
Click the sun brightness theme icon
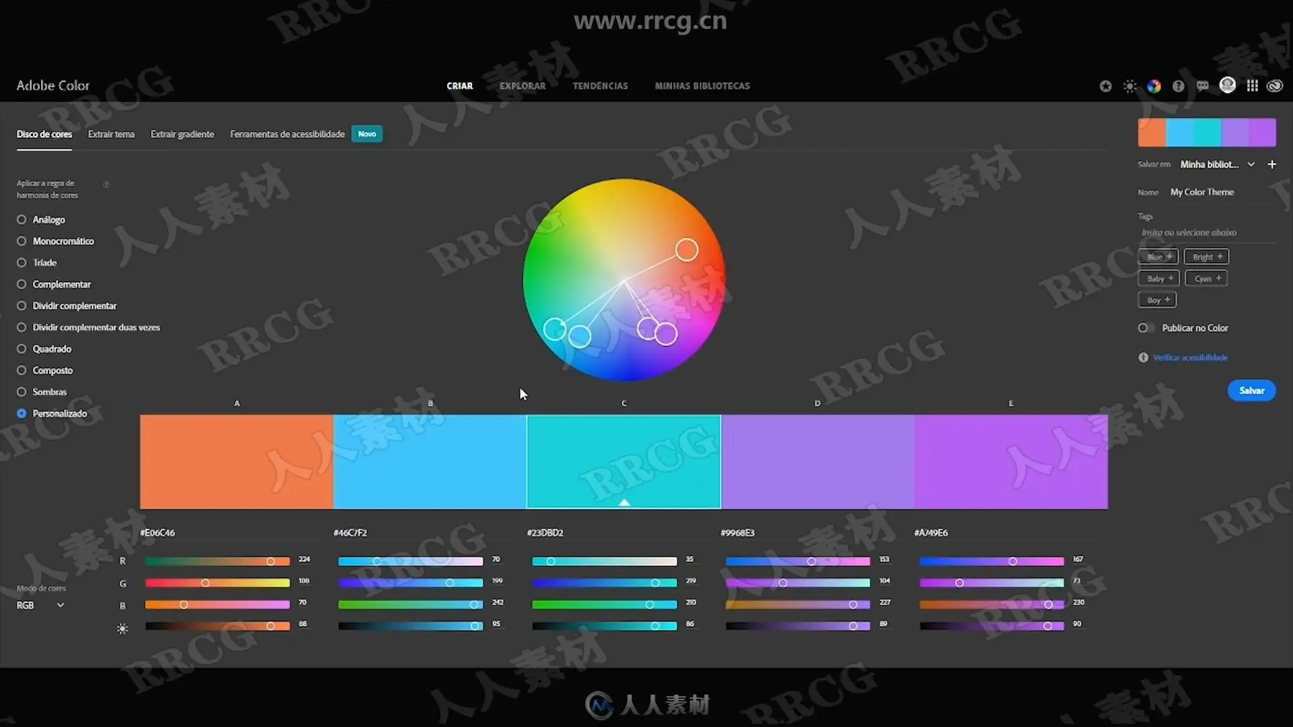click(x=1130, y=86)
